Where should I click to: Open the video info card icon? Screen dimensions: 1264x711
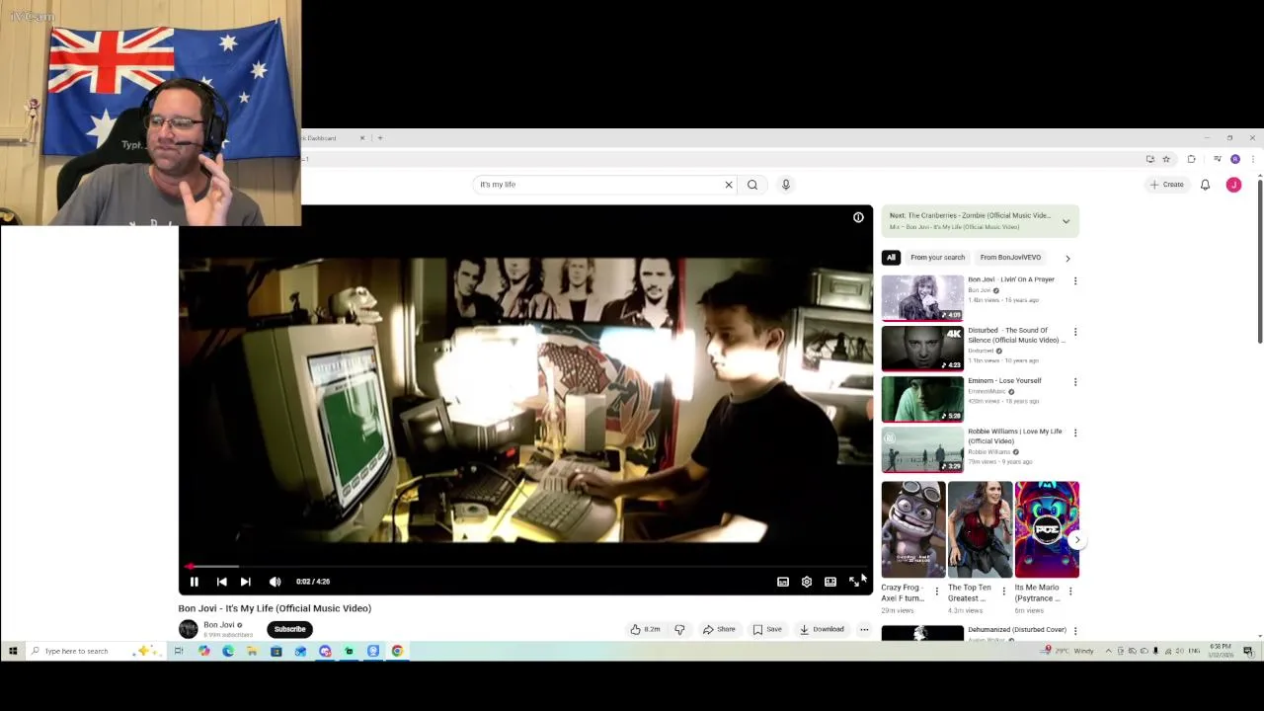pos(858,217)
